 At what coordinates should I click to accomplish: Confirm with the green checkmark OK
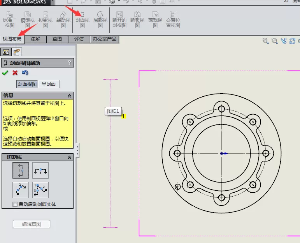(x=5, y=73)
